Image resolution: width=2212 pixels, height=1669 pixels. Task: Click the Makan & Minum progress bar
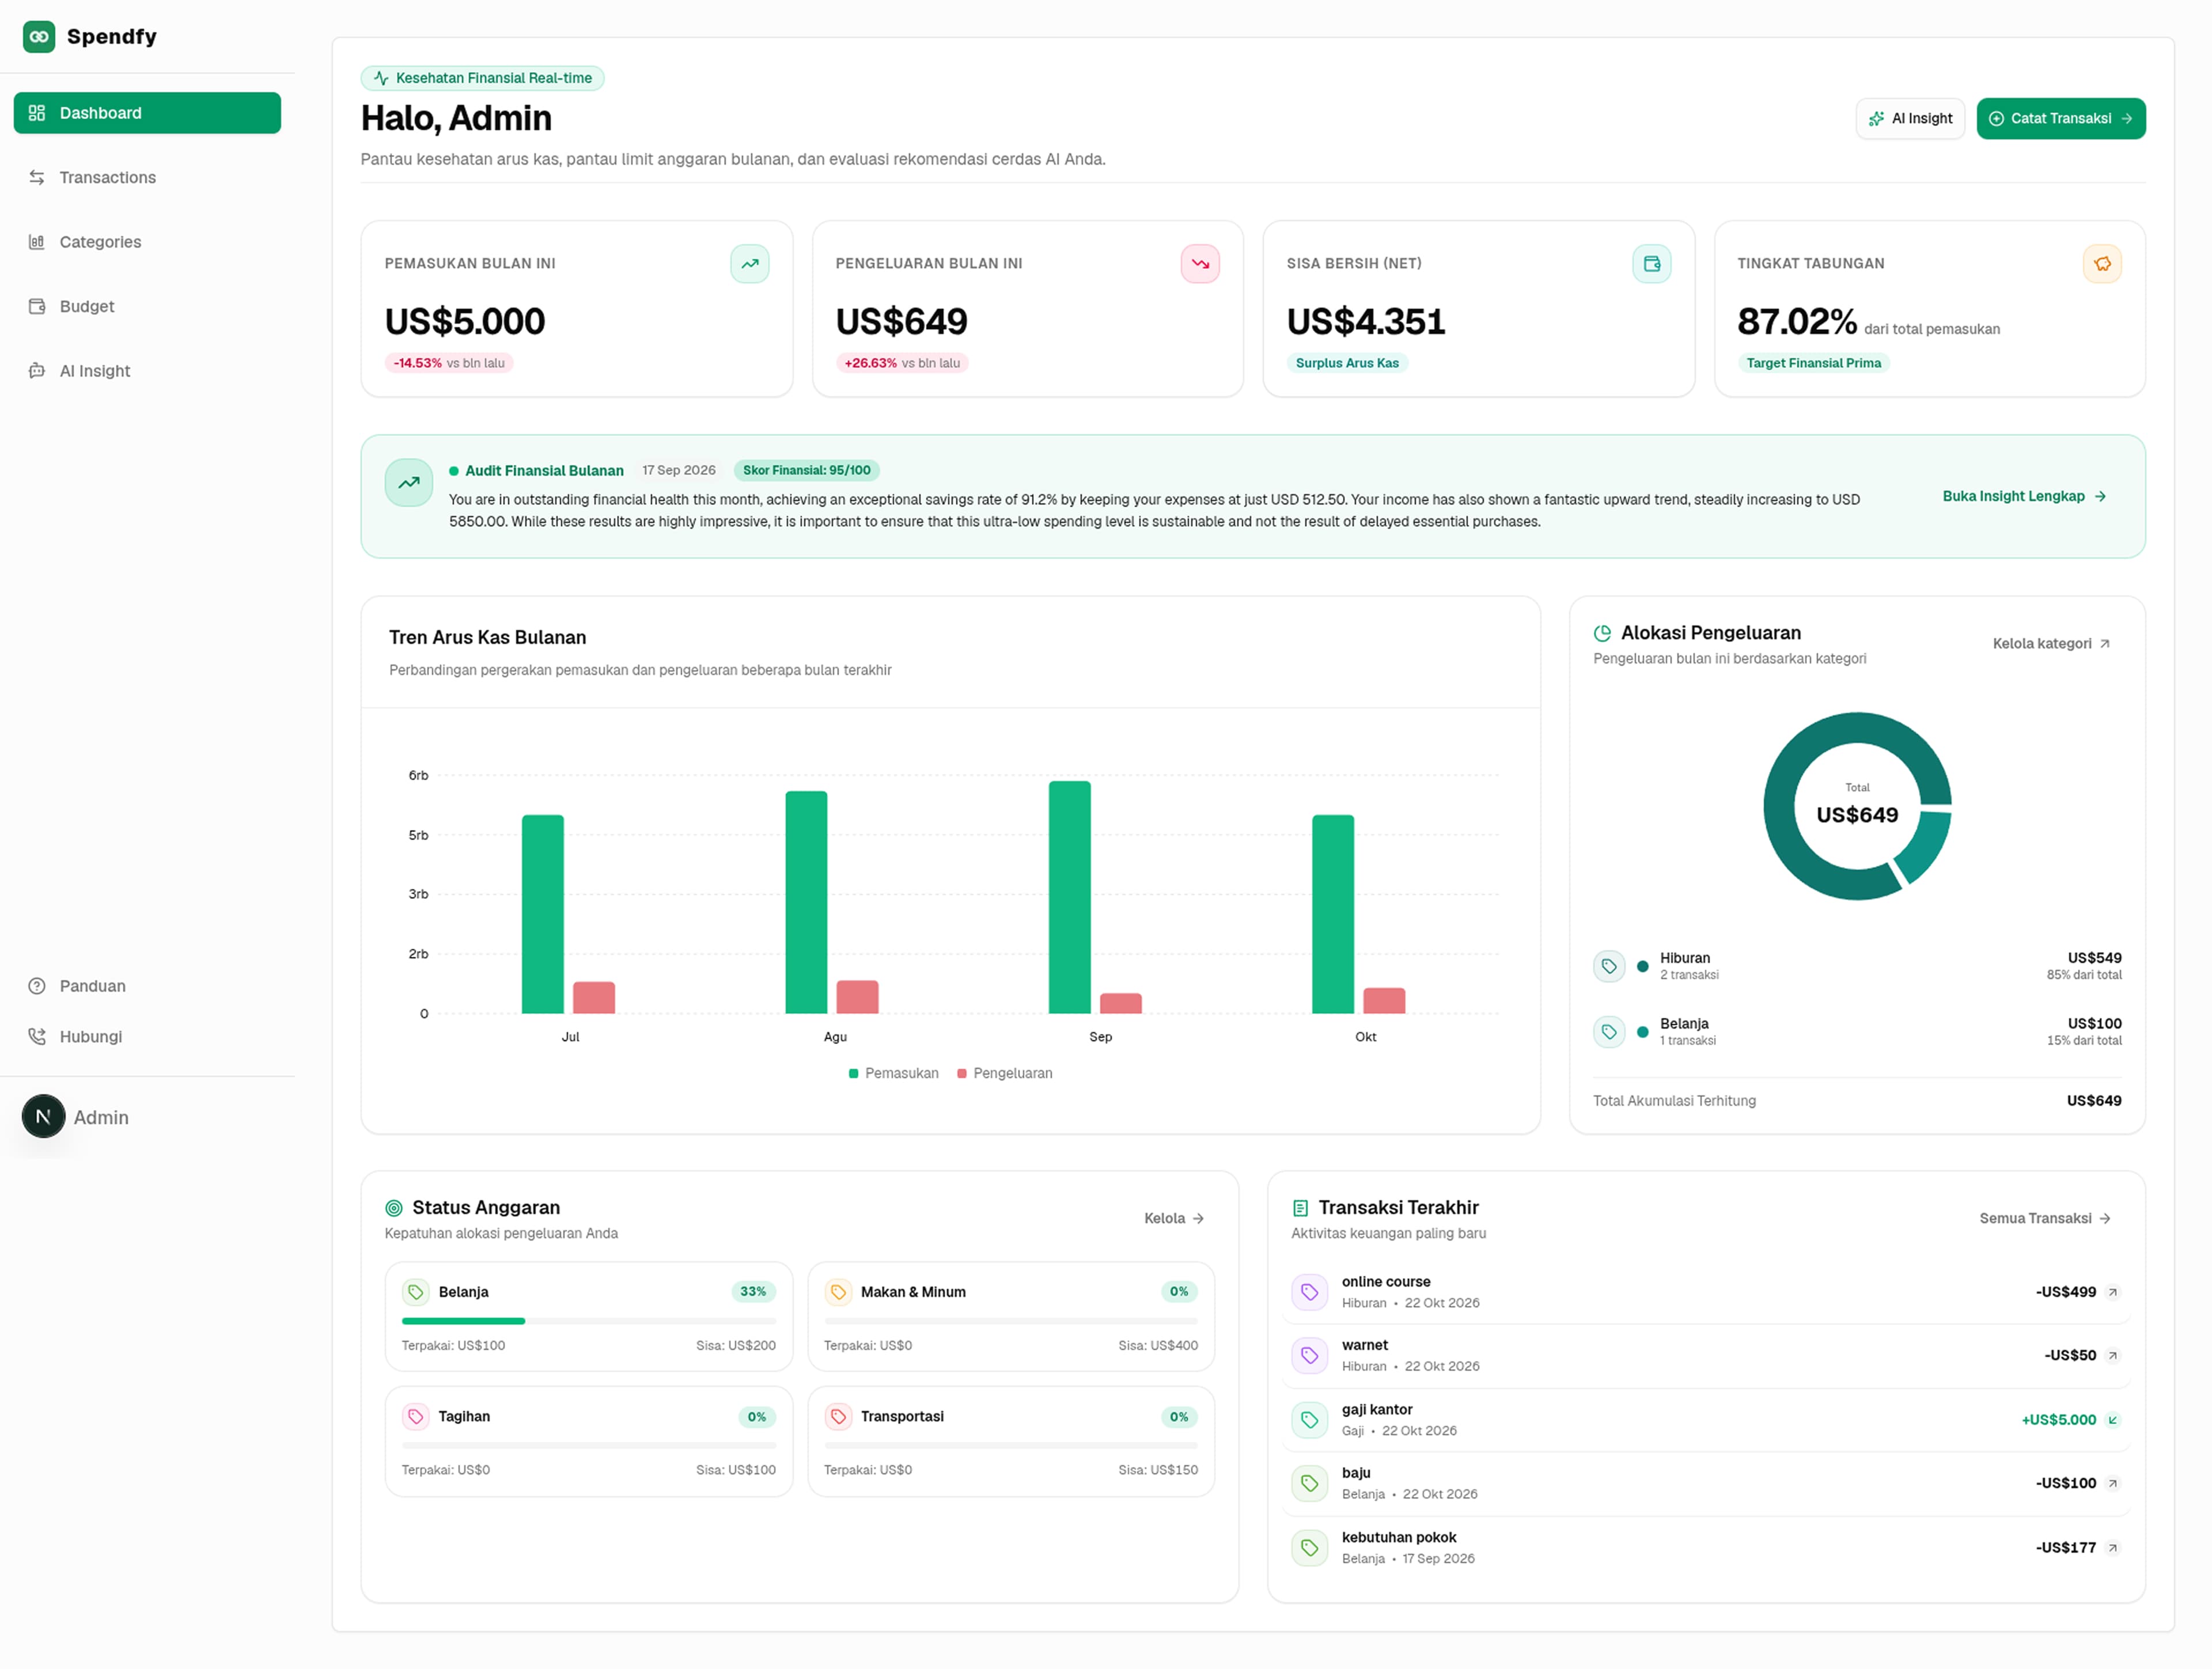[1010, 1321]
